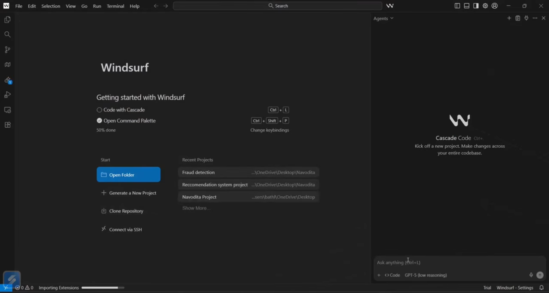The image size is (549, 293).
Task: Toggle the secondary side bar layout icon
Action: (476, 6)
